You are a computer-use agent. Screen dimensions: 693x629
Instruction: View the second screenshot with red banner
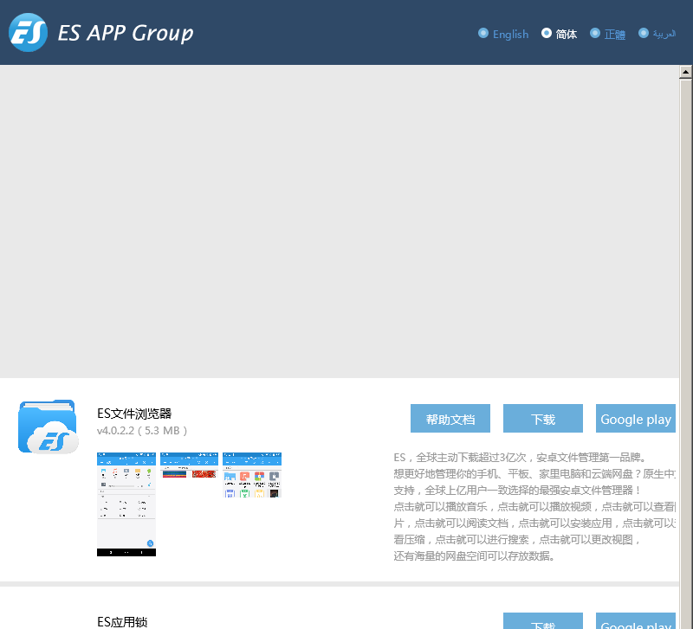(x=189, y=465)
